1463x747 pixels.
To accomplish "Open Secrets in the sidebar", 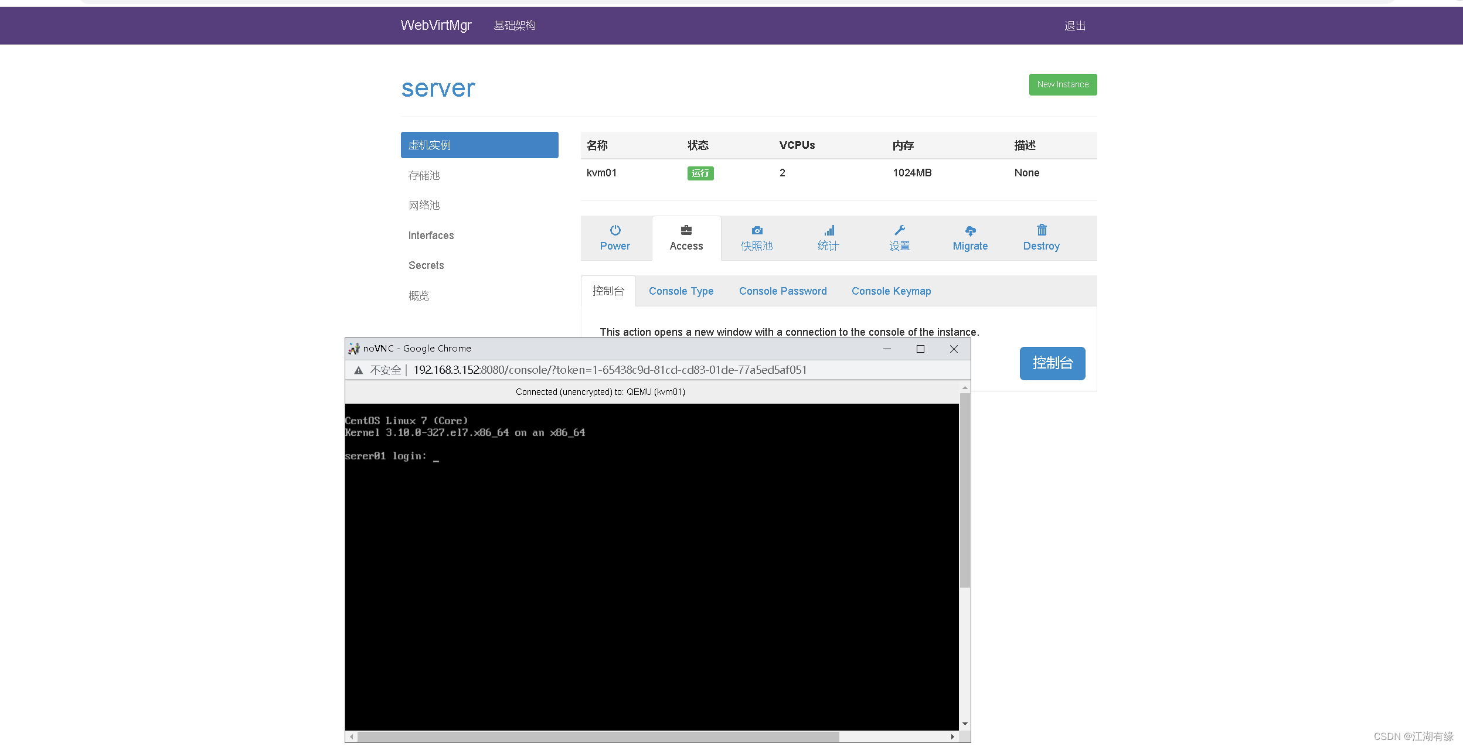I will tap(426, 265).
